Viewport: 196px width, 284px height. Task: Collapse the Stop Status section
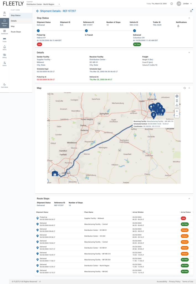189,18
